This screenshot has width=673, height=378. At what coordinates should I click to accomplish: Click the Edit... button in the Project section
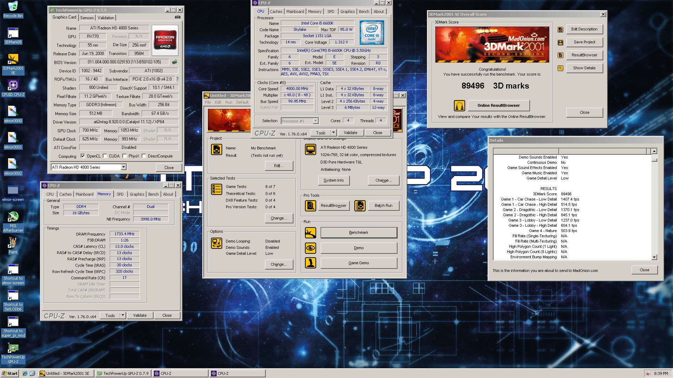pyautogui.click(x=279, y=166)
